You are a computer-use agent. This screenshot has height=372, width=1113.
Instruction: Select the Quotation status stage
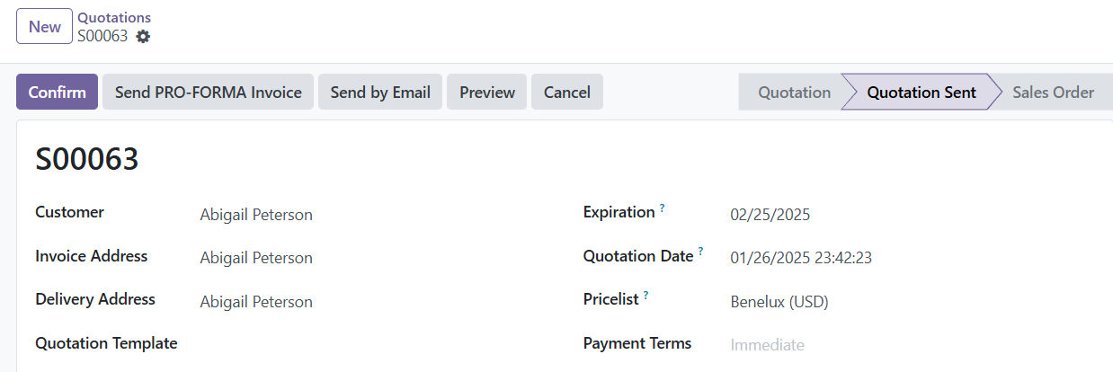[794, 92]
